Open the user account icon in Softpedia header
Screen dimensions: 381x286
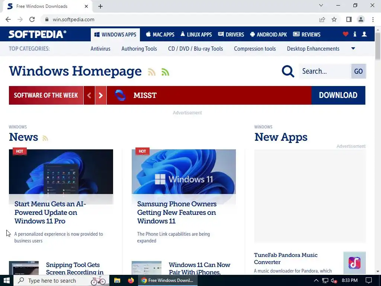click(x=364, y=34)
